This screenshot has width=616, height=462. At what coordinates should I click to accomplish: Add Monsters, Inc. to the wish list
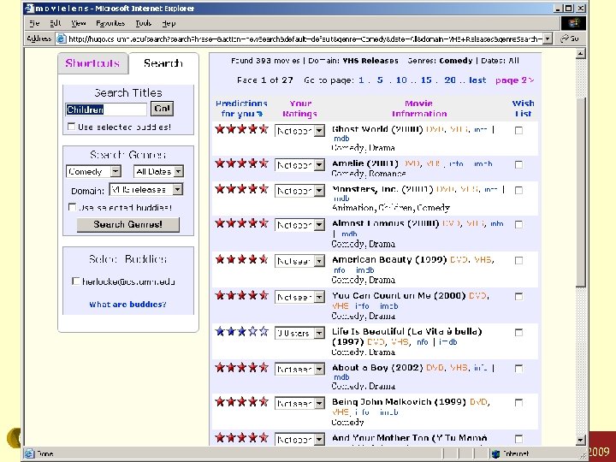pos(518,190)
